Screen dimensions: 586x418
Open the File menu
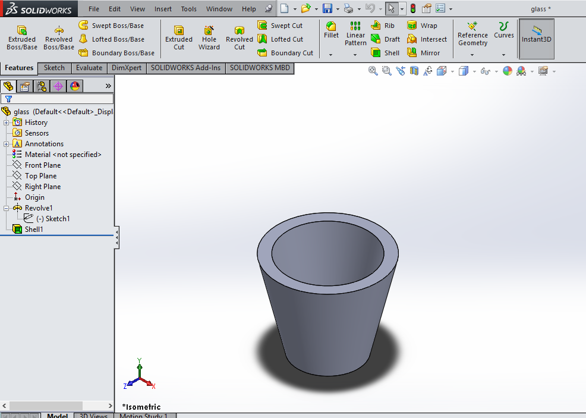coord(94,9)
